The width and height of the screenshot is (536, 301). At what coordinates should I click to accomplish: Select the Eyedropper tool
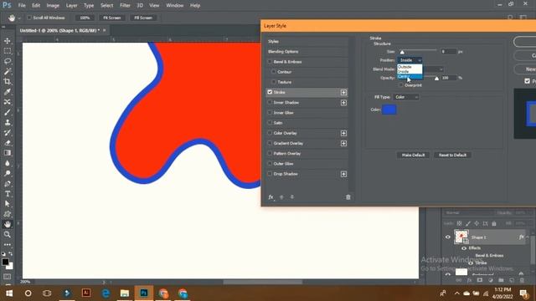pos(8,92)
